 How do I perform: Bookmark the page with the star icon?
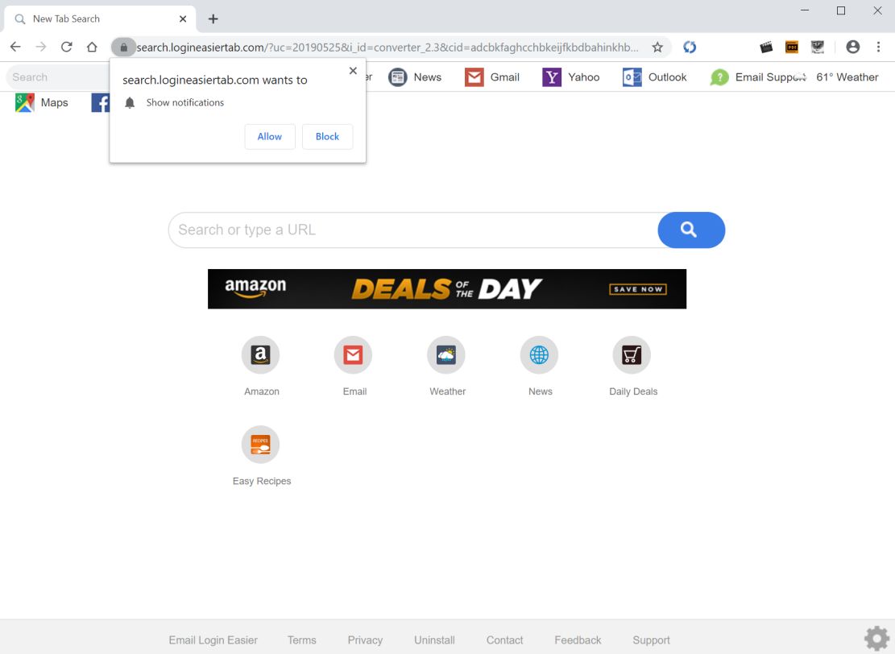coord(657,48)
